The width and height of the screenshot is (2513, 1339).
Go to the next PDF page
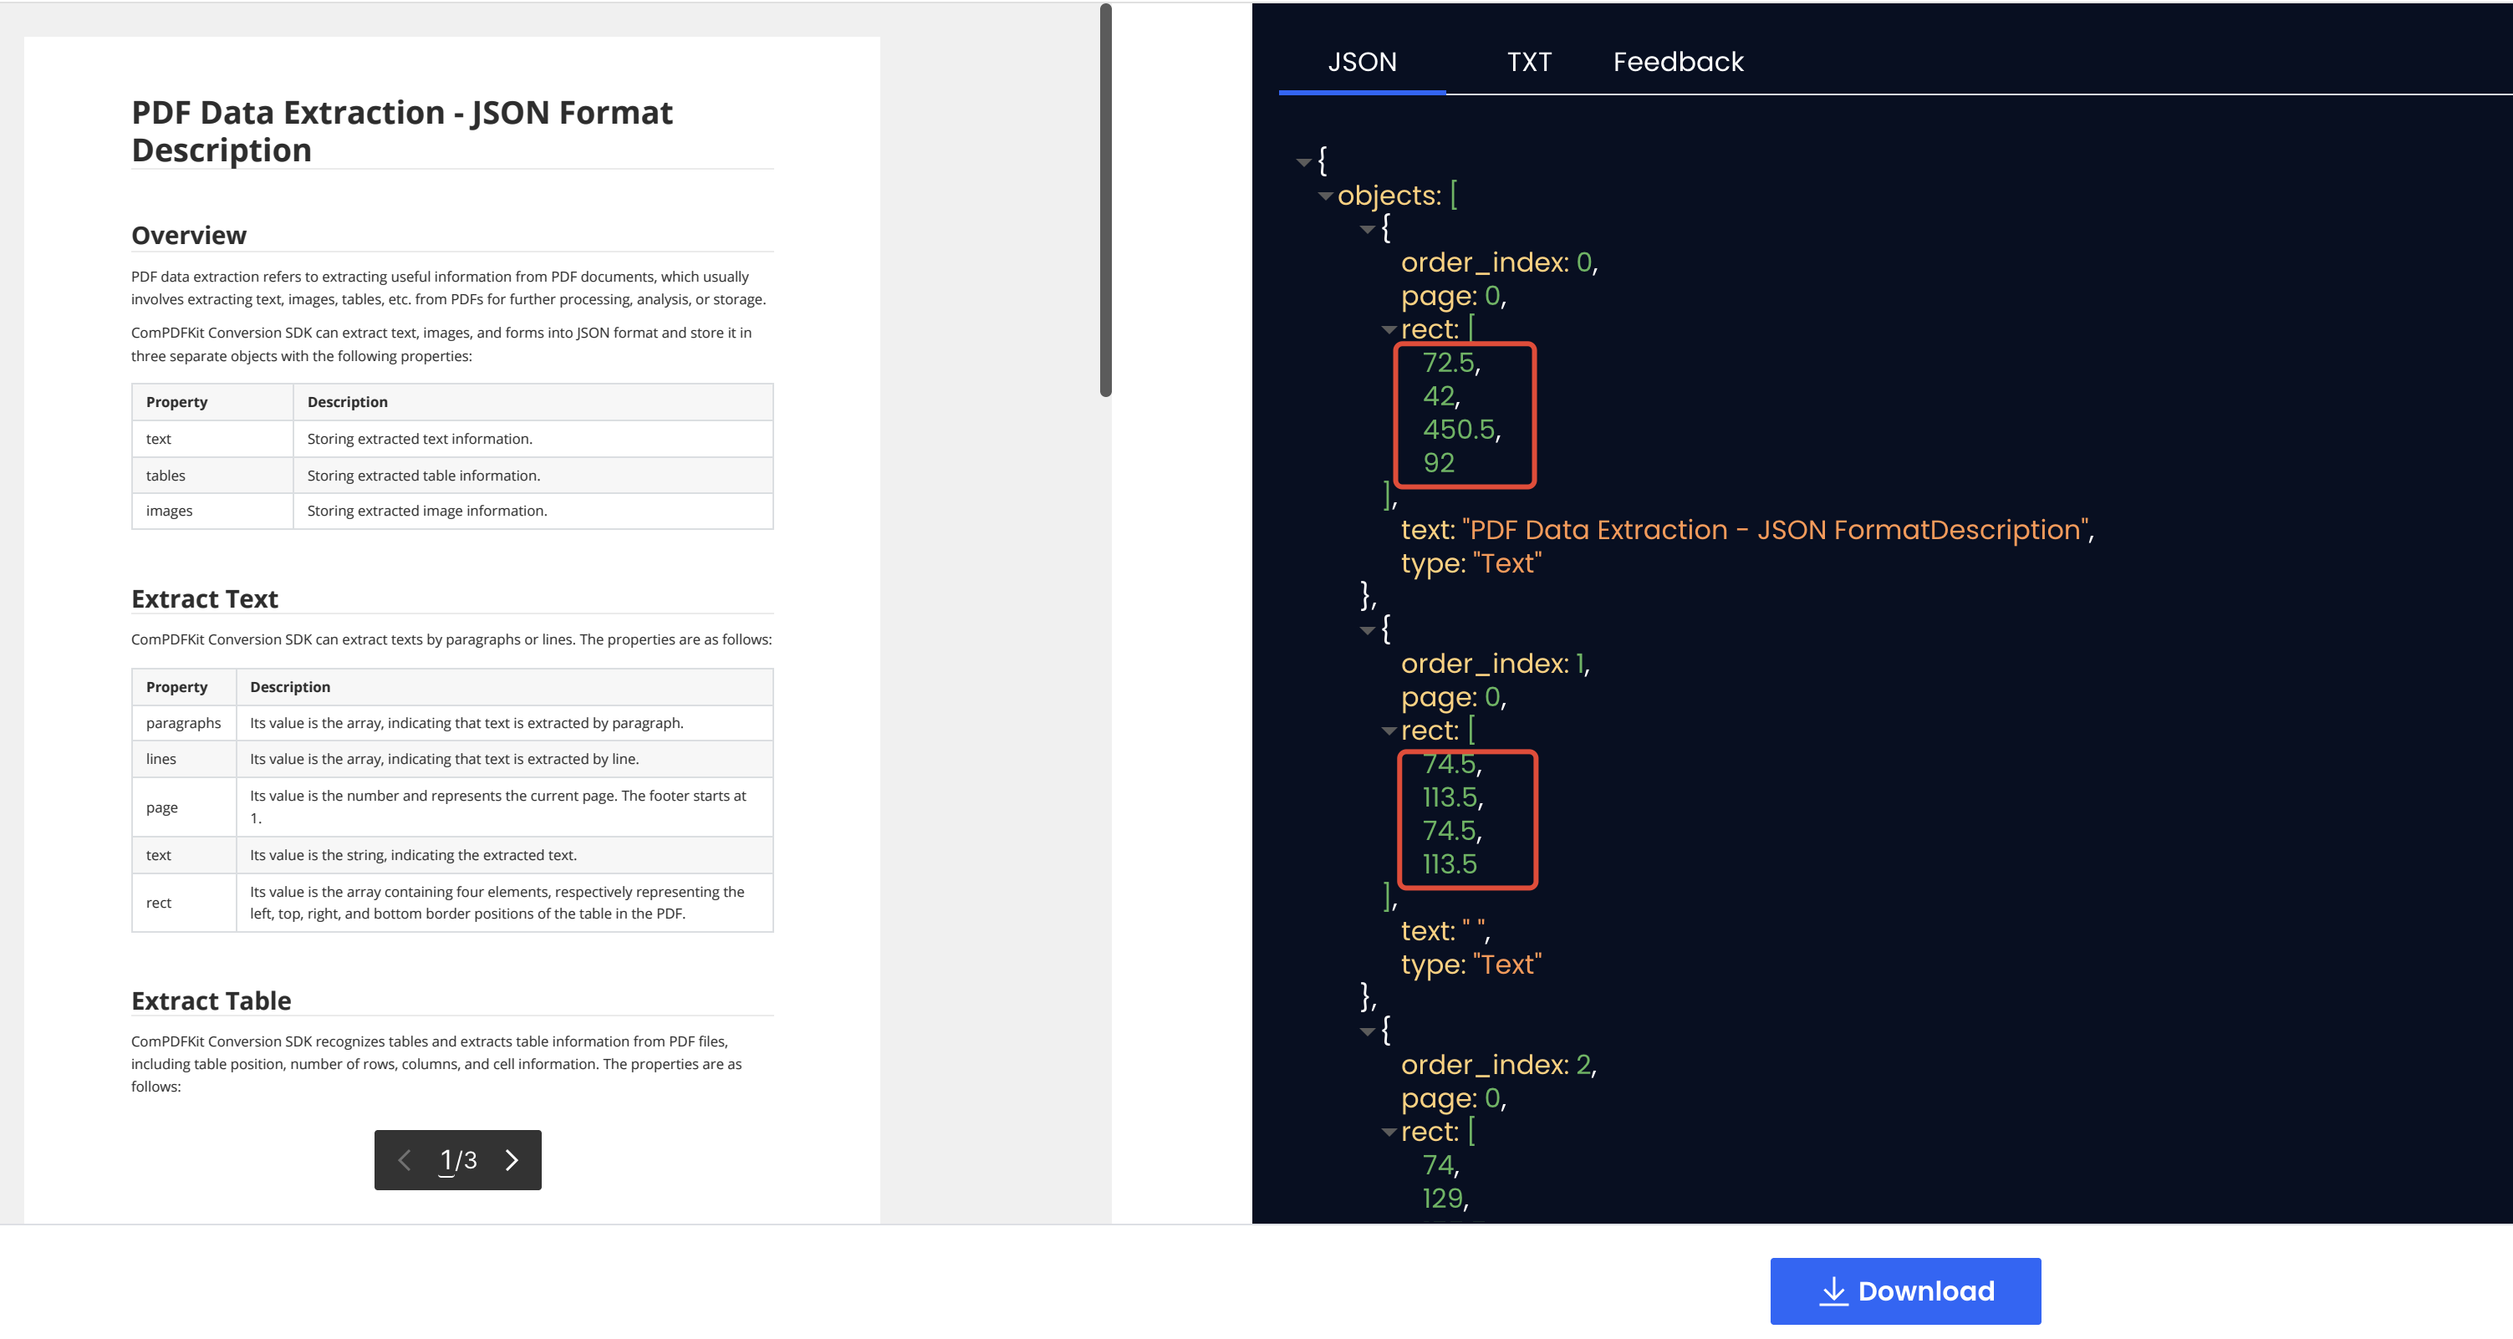pos(512,1159)
